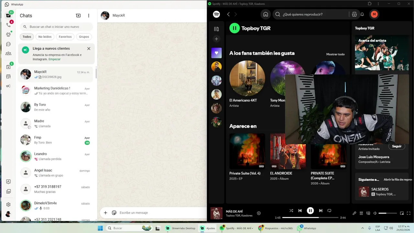This screenshot has width=414, height=233.
Task: Add MÁS DE AHÍ to Liked Songs
Action: 259,213
